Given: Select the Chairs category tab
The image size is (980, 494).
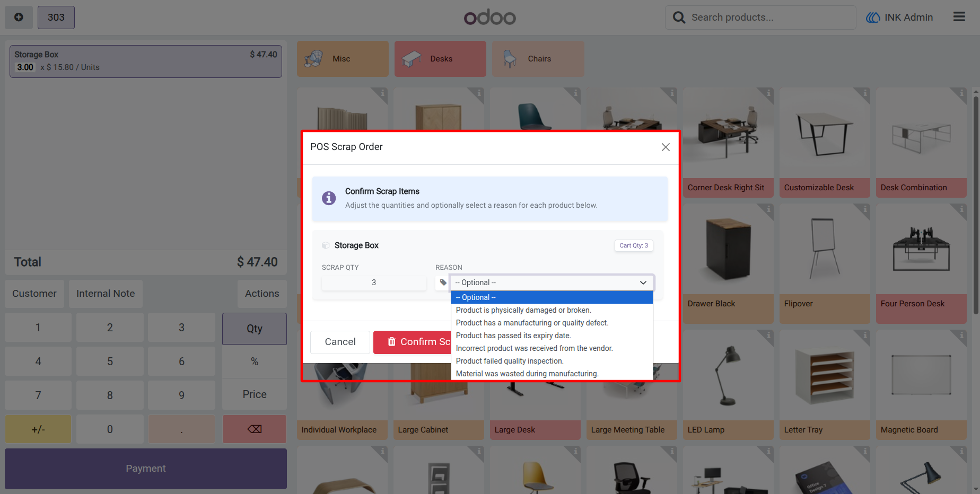Looking at the screenshot, I should [538, 59].
